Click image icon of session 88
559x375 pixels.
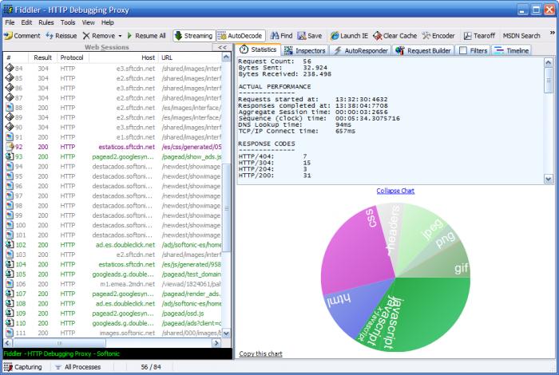[x=10, y=108]
